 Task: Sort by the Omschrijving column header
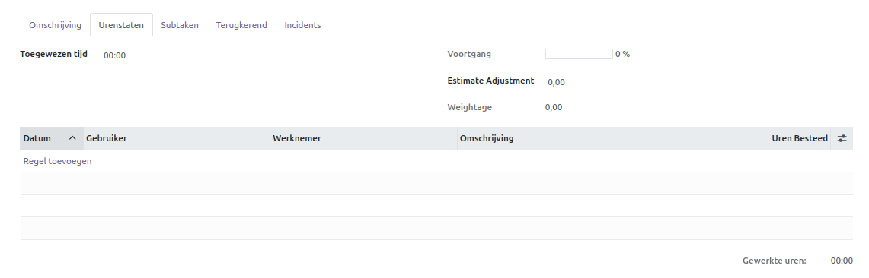click(x=551, y=139)
